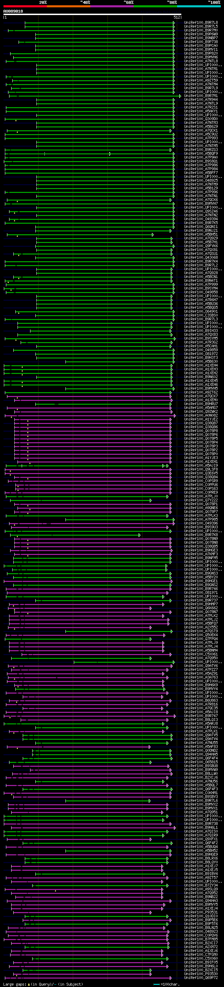The image size is (224, 987).
Task: Click the UniRef100_Q078P8 label
Action: point(201,431)
